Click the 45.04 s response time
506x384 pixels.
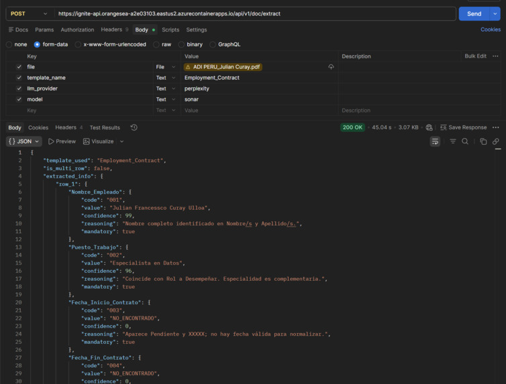click(x=381, y=127)
